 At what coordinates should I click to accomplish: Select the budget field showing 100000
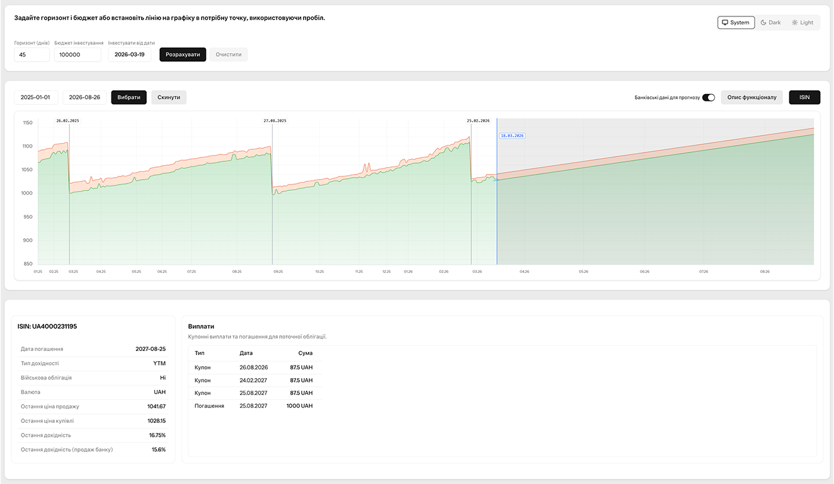tap(77, 54)
